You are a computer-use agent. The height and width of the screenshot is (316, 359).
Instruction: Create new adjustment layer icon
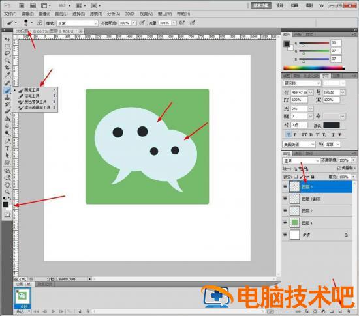click(324, 311)
